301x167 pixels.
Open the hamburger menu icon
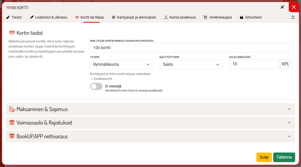[x=293, y=18]
